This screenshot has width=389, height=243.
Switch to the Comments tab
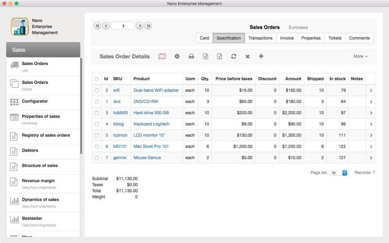[359, 38]
